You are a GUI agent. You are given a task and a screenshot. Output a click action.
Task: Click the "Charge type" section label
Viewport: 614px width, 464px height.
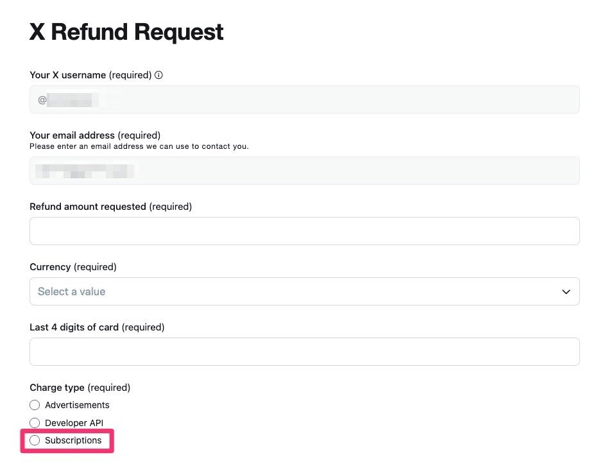tap(57, 388)
